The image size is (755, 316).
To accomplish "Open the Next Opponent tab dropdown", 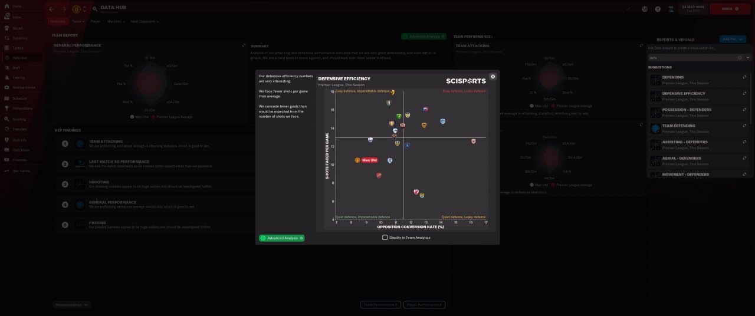I will 145,21.
